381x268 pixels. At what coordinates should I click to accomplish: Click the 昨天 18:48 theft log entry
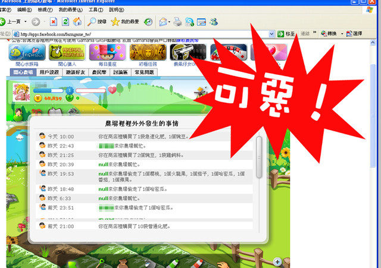[144, 189]
